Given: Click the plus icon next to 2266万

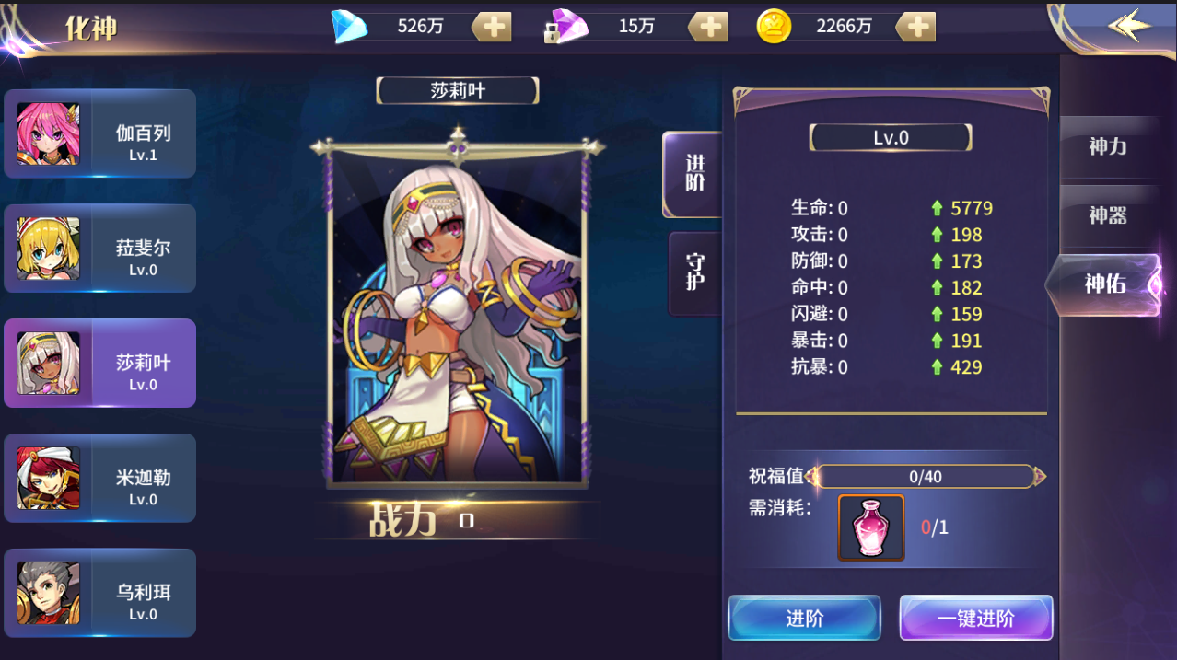Looking at the screenshot, I should coord(915,27).
